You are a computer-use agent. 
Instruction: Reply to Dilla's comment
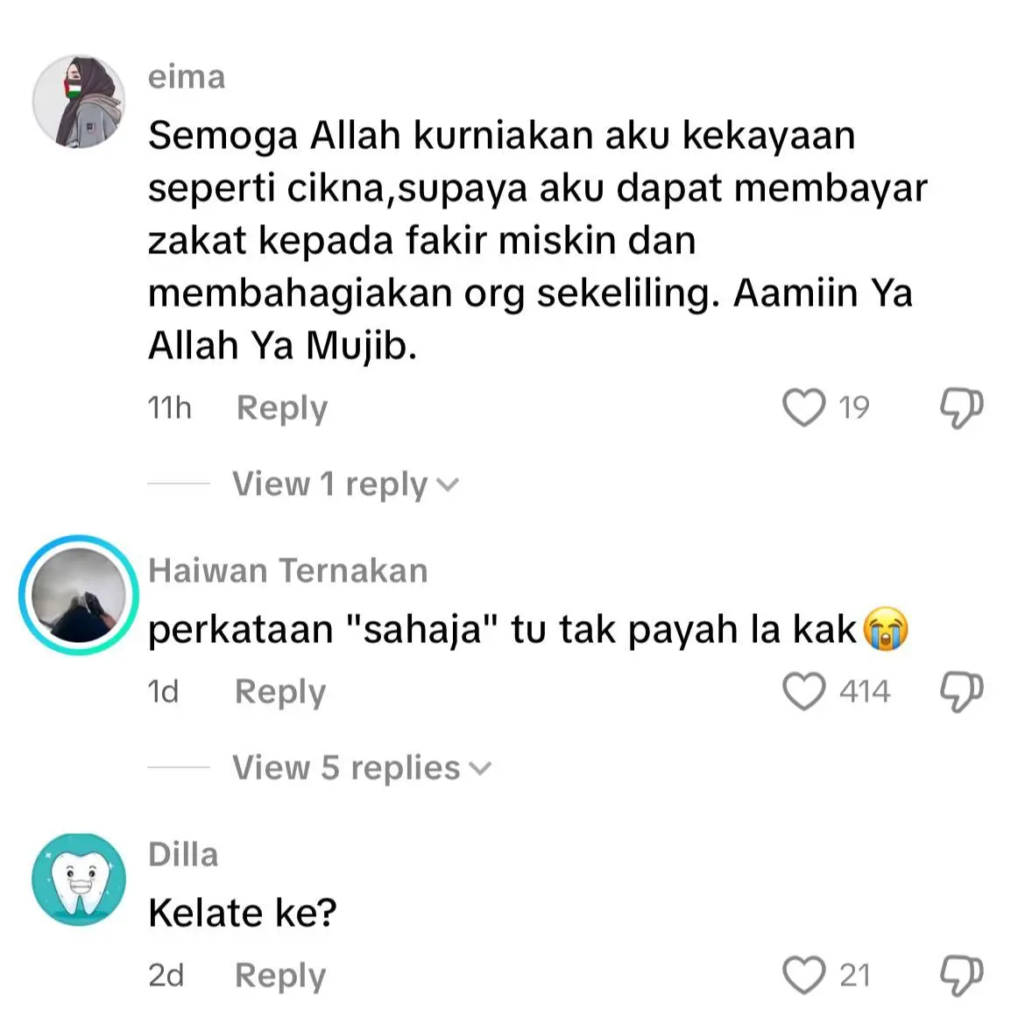[280, 976]
